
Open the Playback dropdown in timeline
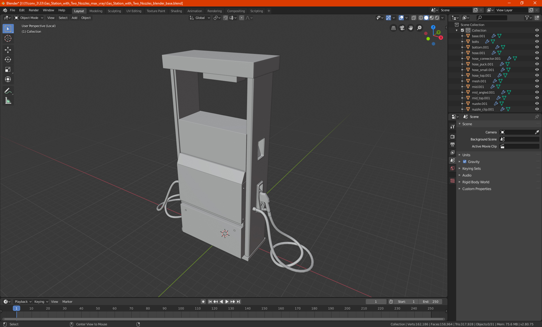[23, 302]
